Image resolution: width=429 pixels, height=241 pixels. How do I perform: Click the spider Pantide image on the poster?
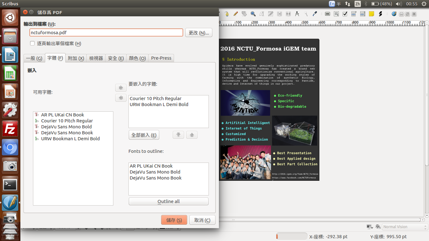click(245, 103)
